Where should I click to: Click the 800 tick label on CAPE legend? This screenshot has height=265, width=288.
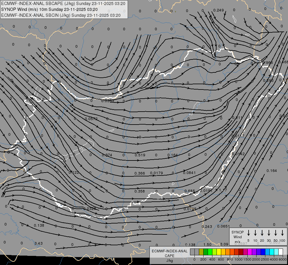coord(230,259)
